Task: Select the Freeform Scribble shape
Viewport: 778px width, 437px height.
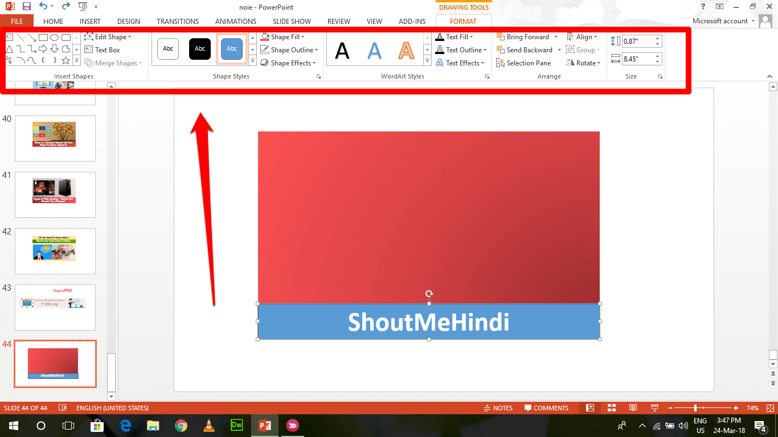Action: [9, 60]
